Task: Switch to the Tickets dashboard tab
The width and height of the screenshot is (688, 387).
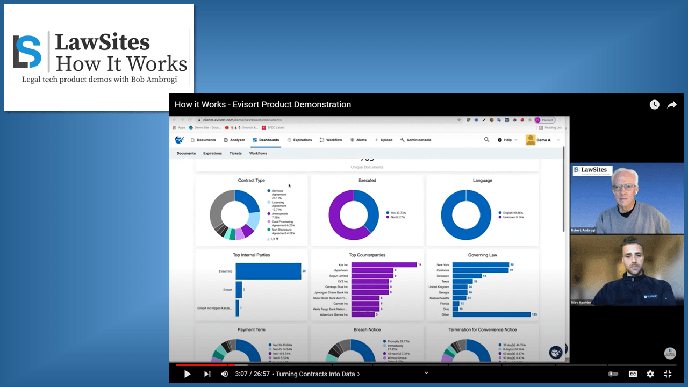Action: coord(235,153)
